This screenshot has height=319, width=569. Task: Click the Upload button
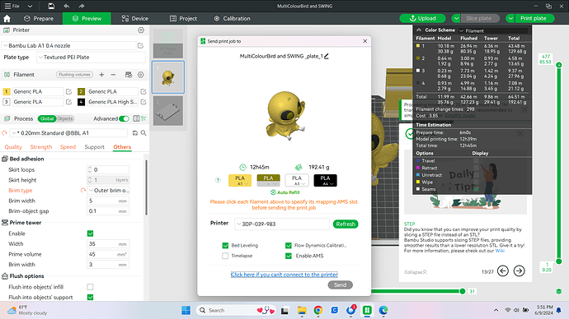tap(423, 18)
